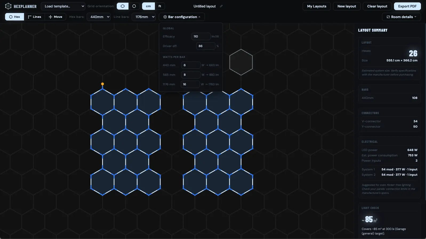Click the Room details panel icon
Viewport: 426px width, 239px height.
(x=388, y=17)
